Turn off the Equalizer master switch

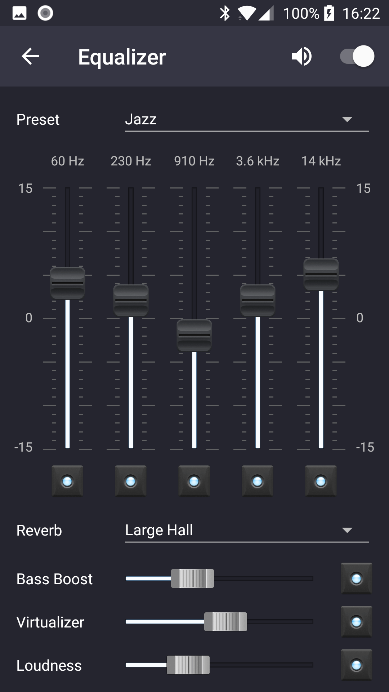coord(357,57)
